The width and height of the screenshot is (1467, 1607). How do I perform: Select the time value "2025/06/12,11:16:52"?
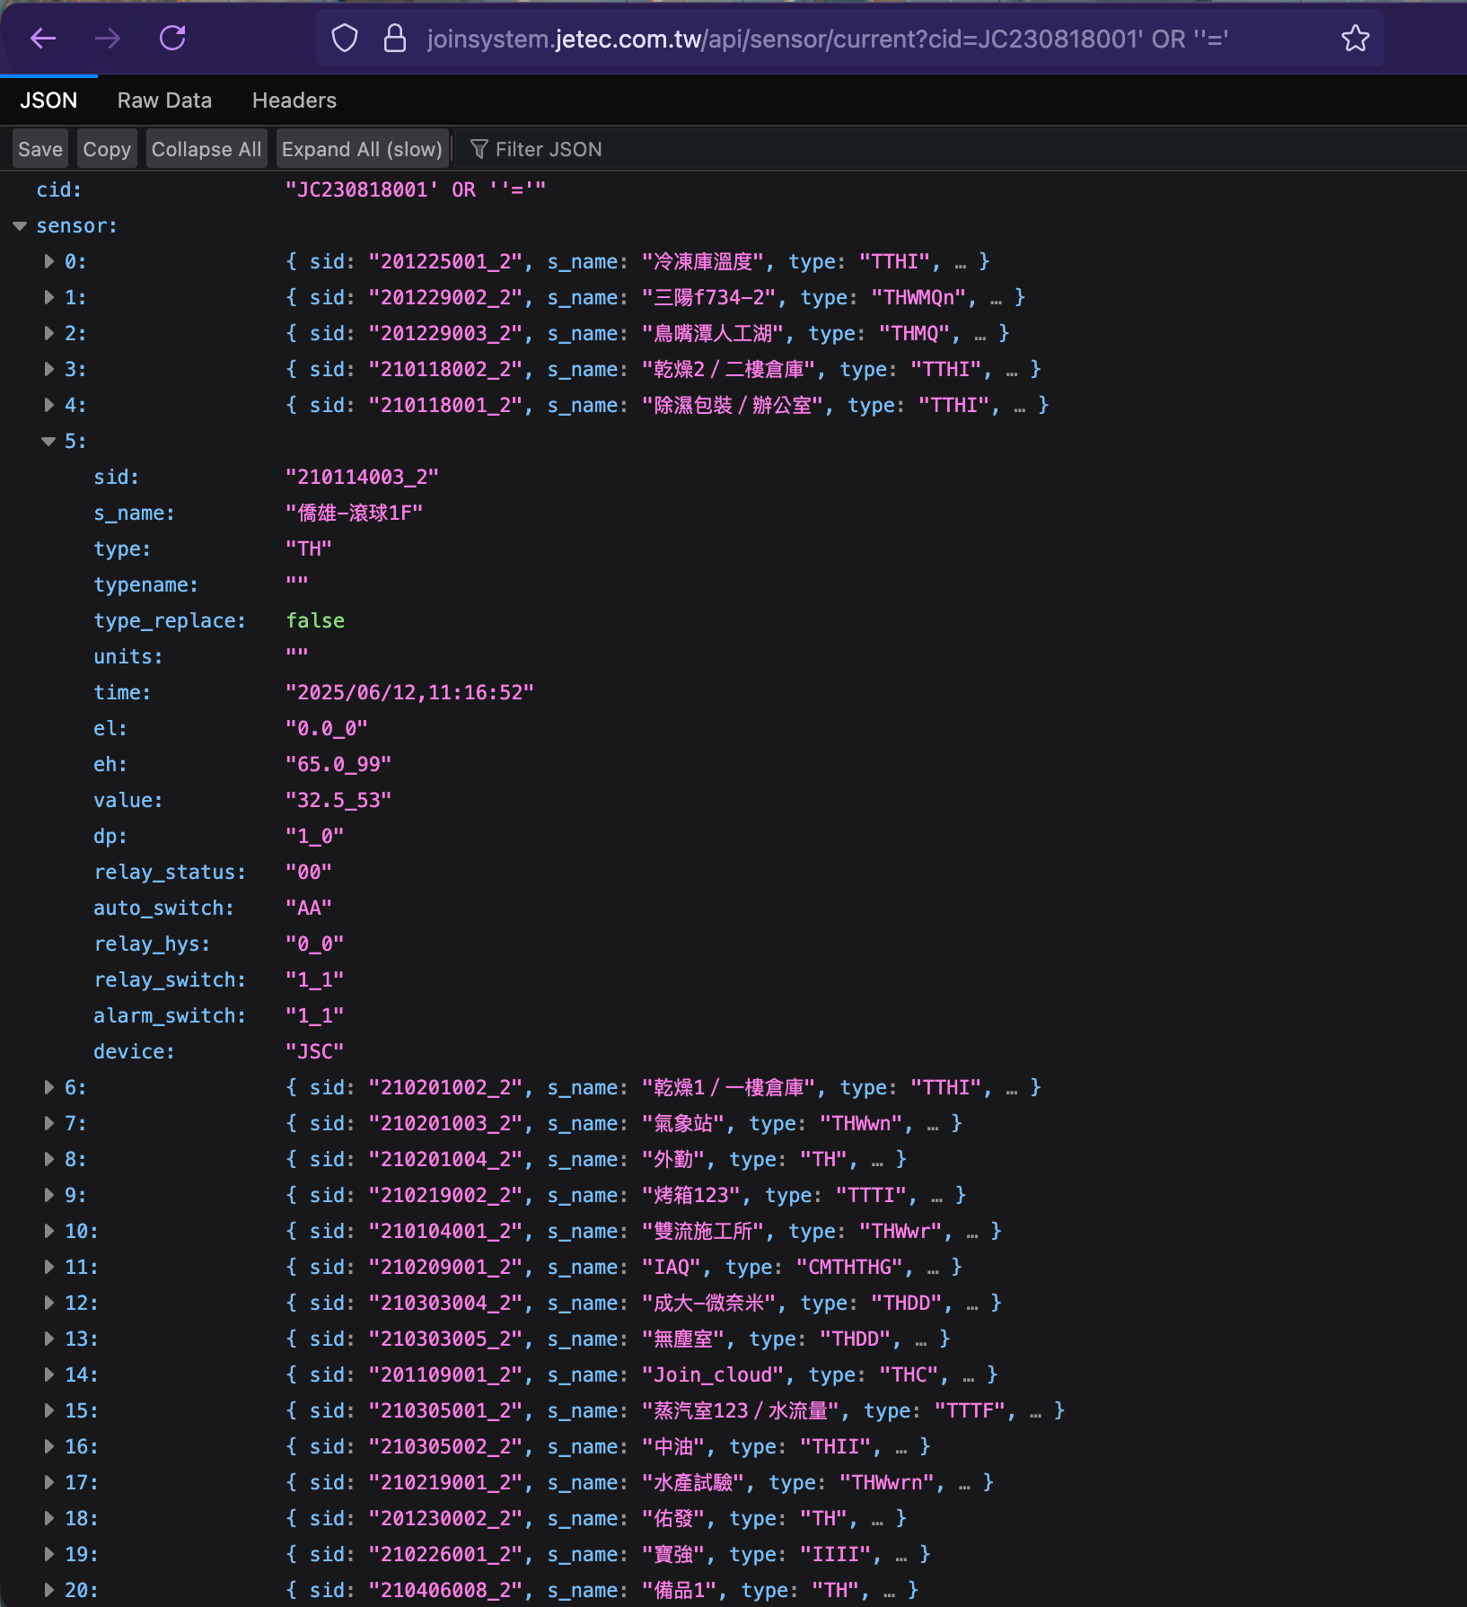[409, 692]
